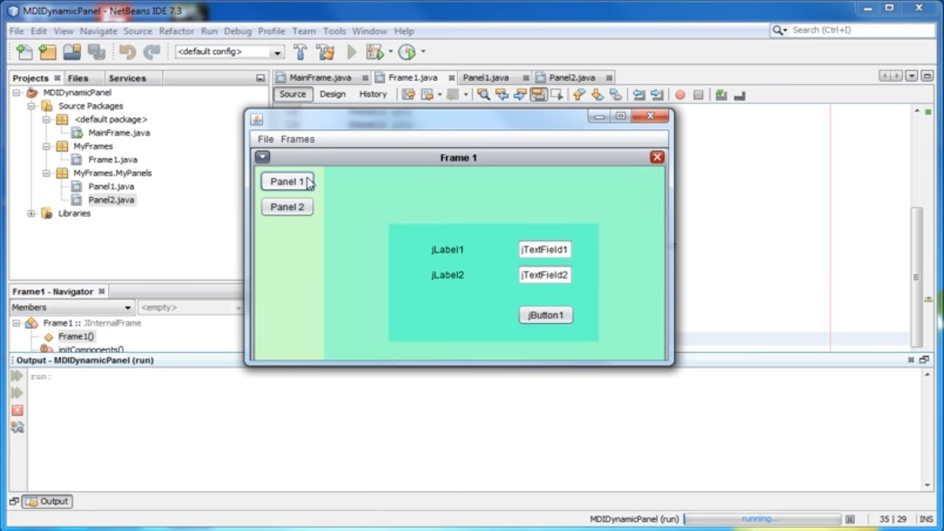944x531 pixels.
Task: Switch editor to Design view
Action: (333, 94)
